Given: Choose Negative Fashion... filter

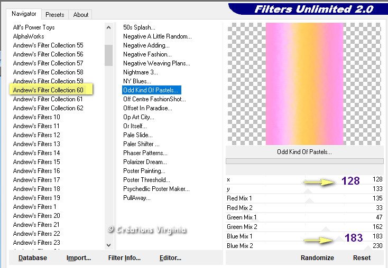Looking at the screenshot, I should [x=147, y=54].
